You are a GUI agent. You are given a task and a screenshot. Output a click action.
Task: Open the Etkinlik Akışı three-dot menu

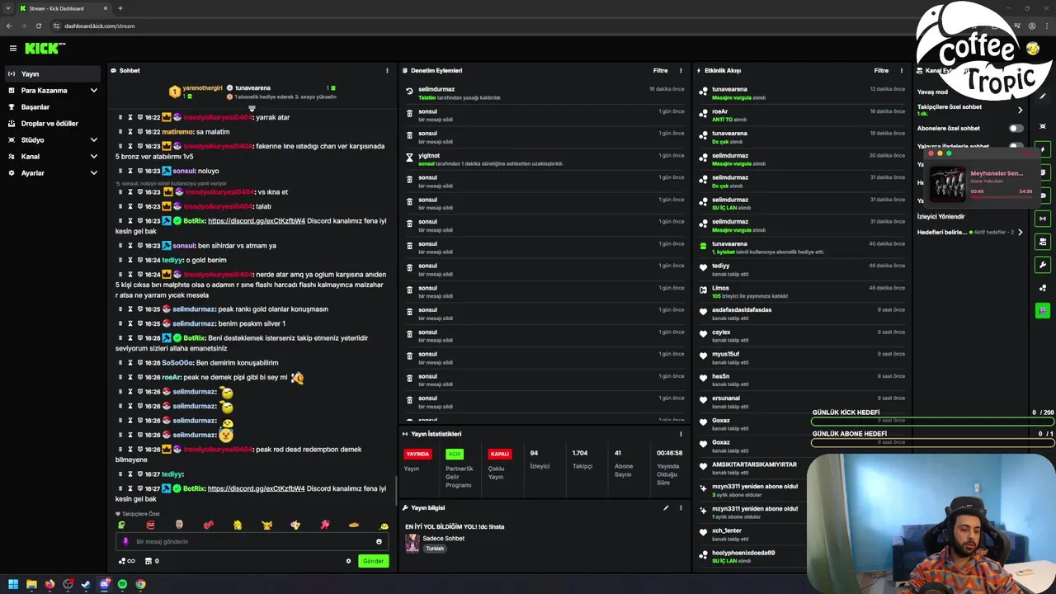[901, 70]
